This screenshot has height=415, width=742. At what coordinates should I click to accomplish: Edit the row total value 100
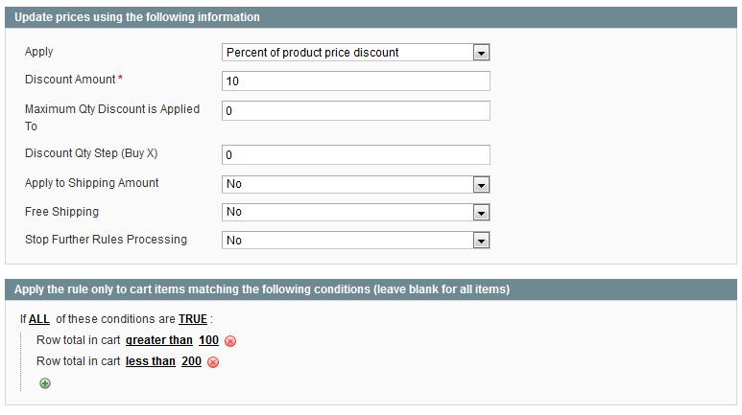208,340
